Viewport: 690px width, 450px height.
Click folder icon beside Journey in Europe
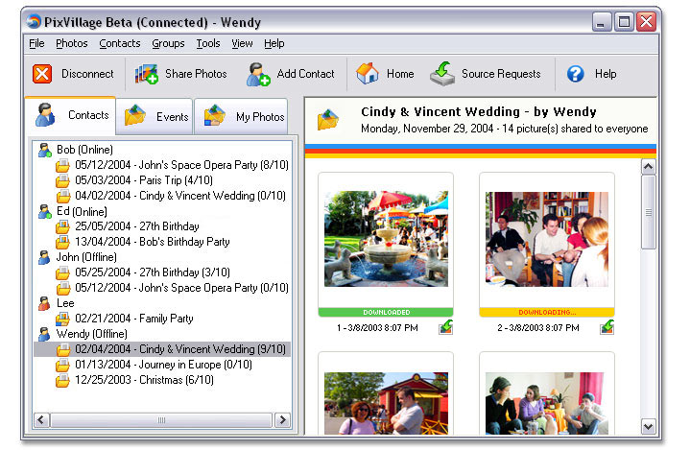pos(63,366)
